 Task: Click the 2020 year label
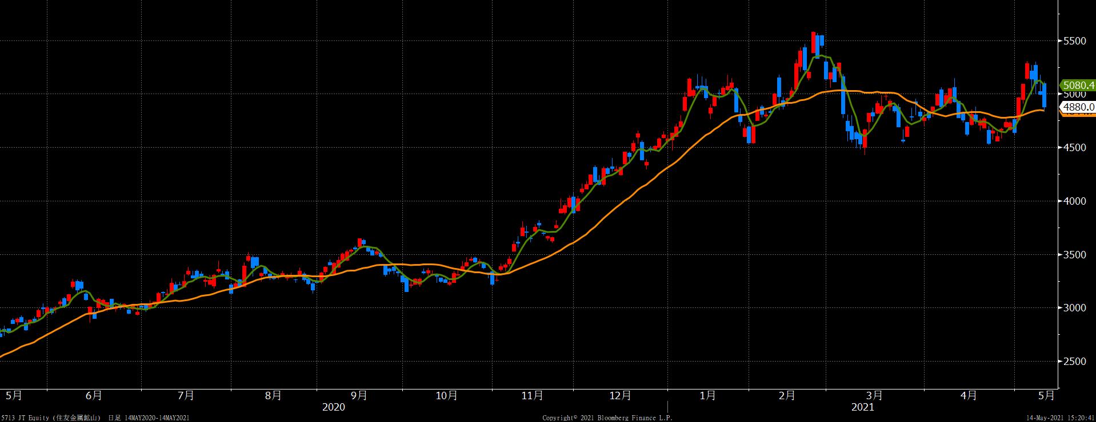[x=334, y=407]
